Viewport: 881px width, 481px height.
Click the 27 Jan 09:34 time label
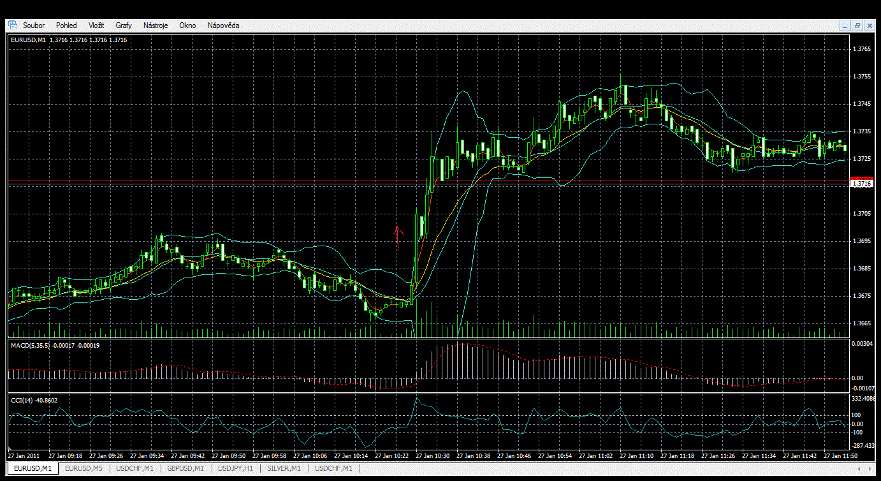coord(147,456)
